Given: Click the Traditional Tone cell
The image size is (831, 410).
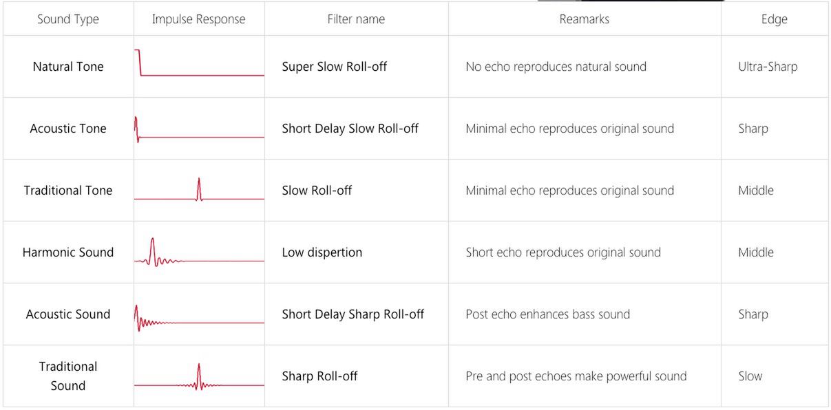Looking at the screenshot, I should tap(68, 191).
